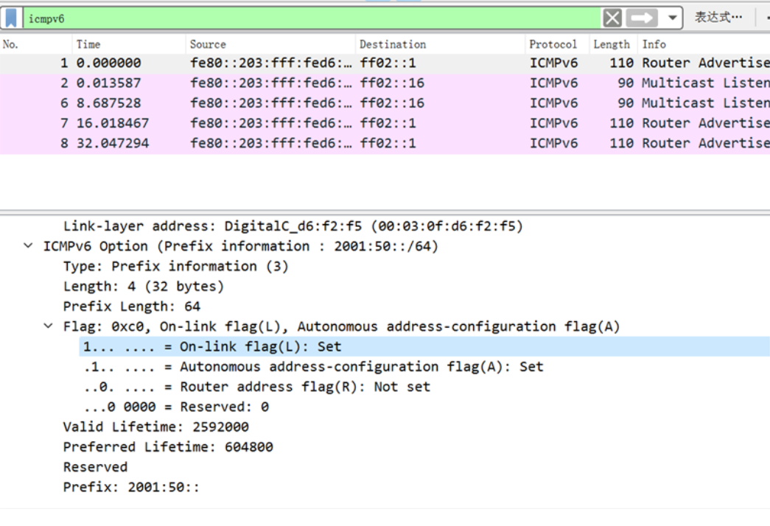770x526 pixels.
Task: Sort by the Protocol column header
Action: (x=553, y=44)
